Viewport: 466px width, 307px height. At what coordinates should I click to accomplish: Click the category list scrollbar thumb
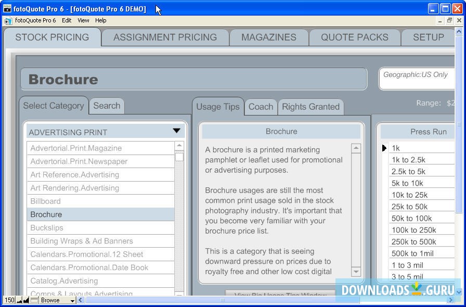(x=179, y=157)
